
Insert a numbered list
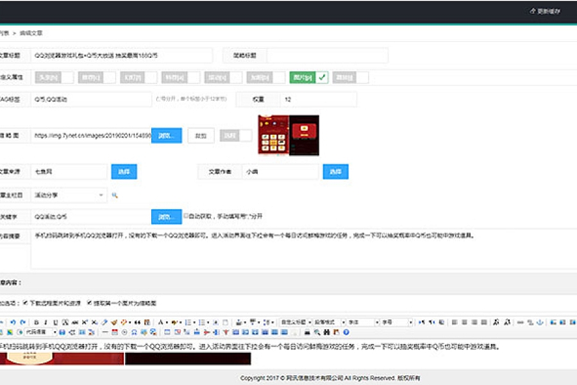(x=188, y=322)
